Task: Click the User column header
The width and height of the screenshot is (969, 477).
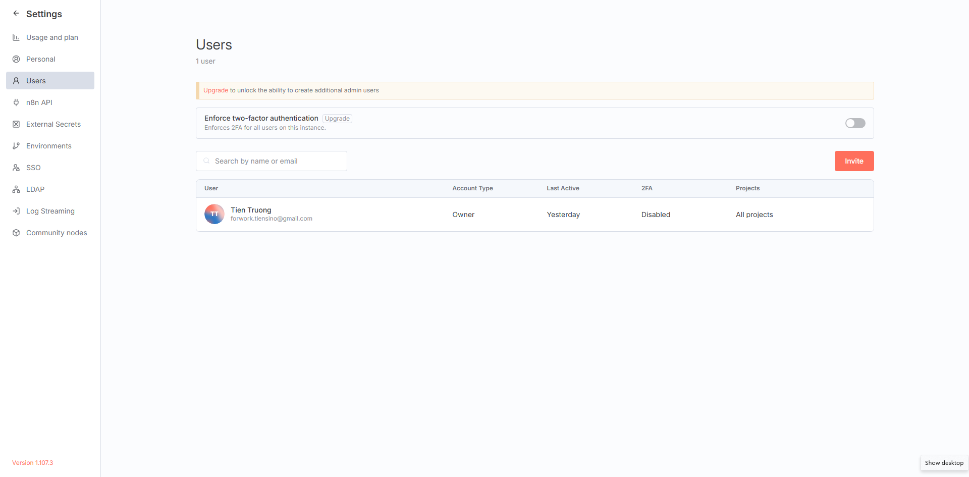Action: [x=211, y=188]
